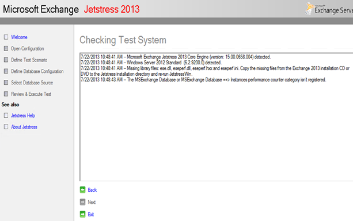Go to Define Database Configuration step
The height and width of the screenshot is (221, 353).
click(37, 71)
